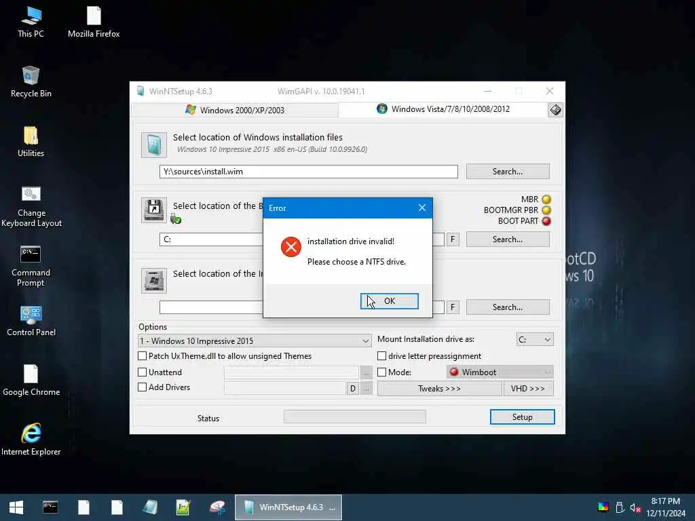Click the Windows Start button
This screenshot has height=521, width=695.
16,507
